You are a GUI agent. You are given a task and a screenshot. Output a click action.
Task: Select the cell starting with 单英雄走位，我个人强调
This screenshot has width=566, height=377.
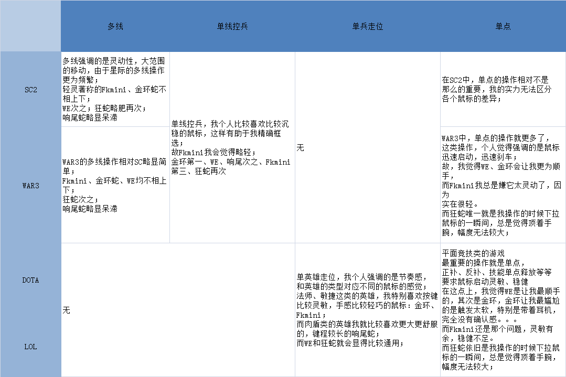[x=368, y=310]
